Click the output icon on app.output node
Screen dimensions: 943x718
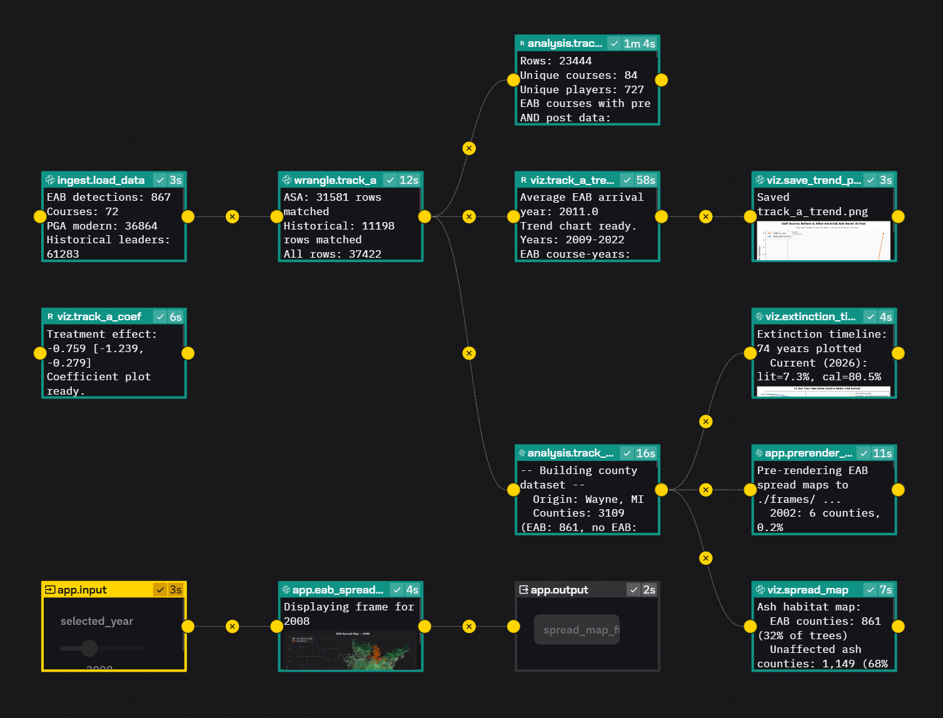tap(524, 590)
